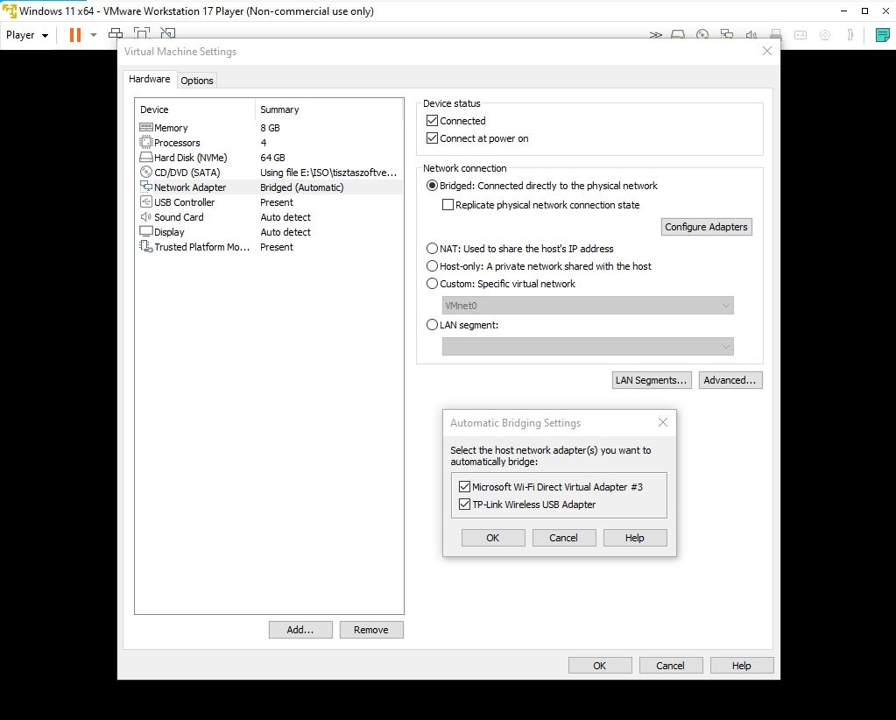
Task: Click the double-chevron devices expander icon
Action: [x=655, y=35]
